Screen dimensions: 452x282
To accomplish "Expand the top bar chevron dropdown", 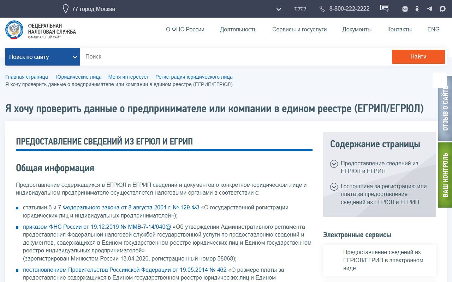I will point(279,9).
